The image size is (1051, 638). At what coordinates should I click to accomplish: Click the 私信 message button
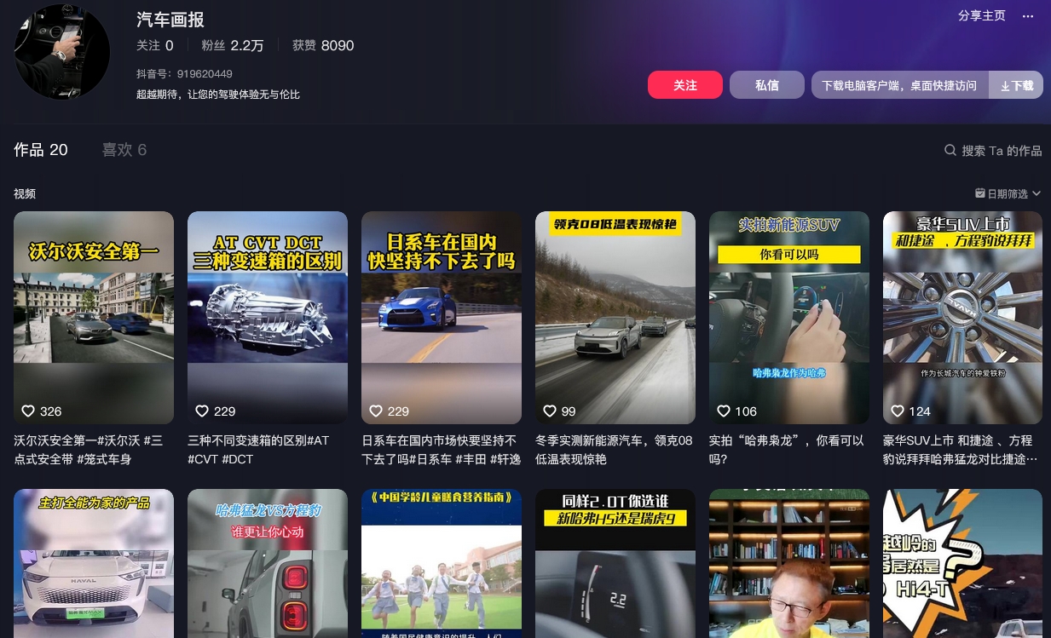tap(767, 85)
